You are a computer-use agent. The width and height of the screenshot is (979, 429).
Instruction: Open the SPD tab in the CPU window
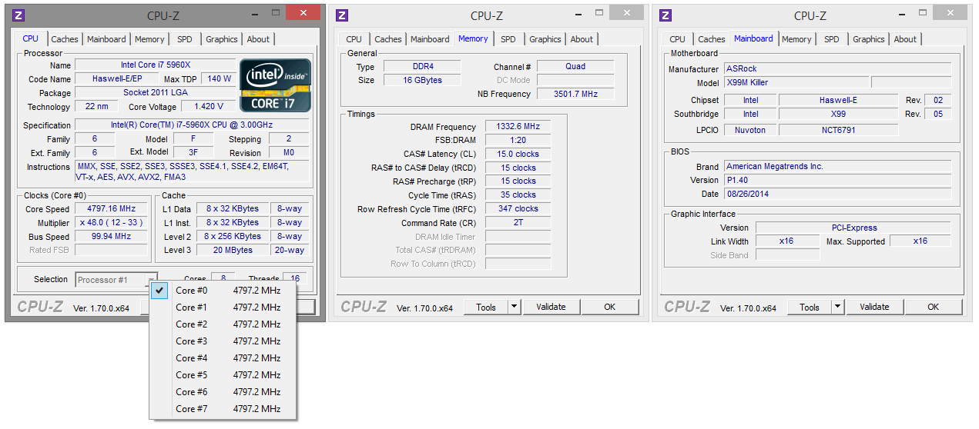point(185,39)
